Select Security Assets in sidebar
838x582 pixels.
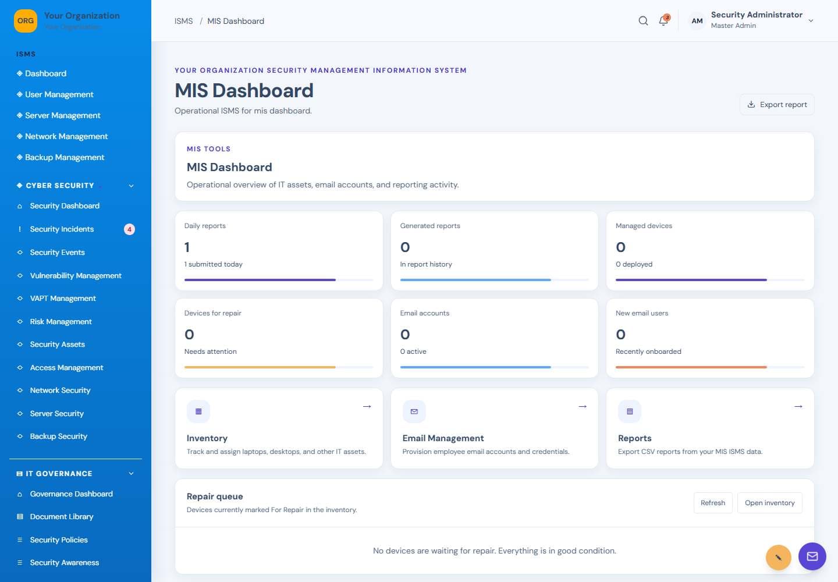coord(76,345)
